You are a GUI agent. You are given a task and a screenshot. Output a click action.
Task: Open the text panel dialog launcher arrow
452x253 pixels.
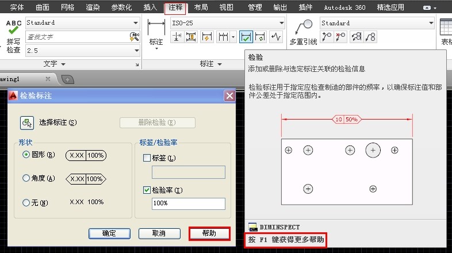137,65
